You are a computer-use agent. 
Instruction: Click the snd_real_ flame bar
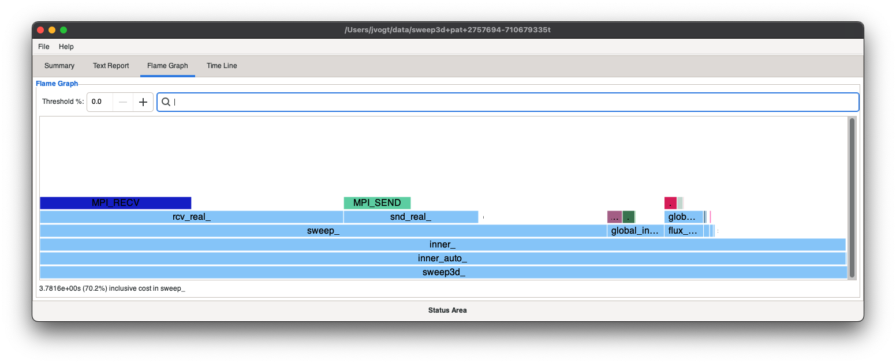click(410, 217)
